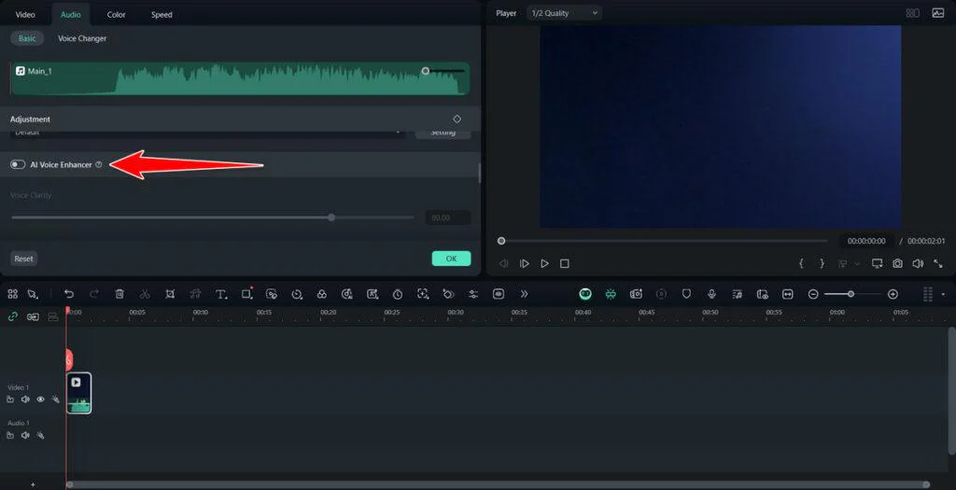Turn on the AI Voice Enhancer switch
This screenshot has height=490, width=956.
click(x=18, y=164)
